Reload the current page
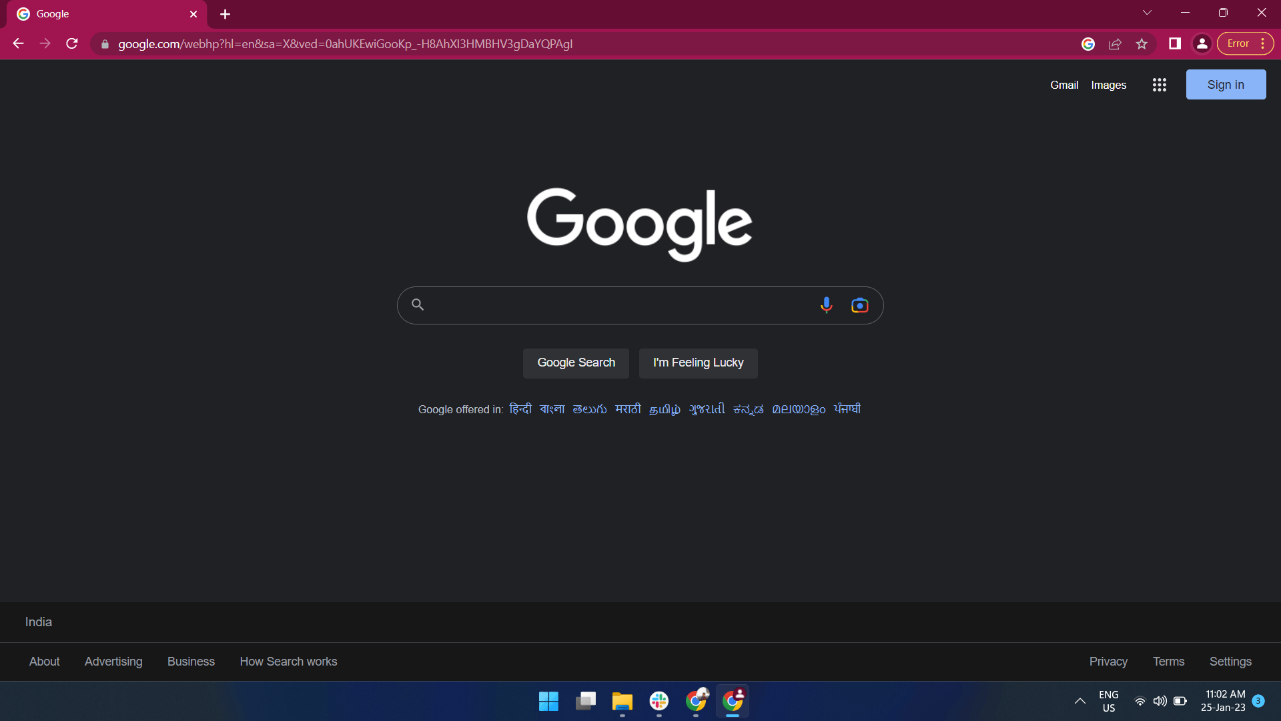 (71, 43)
